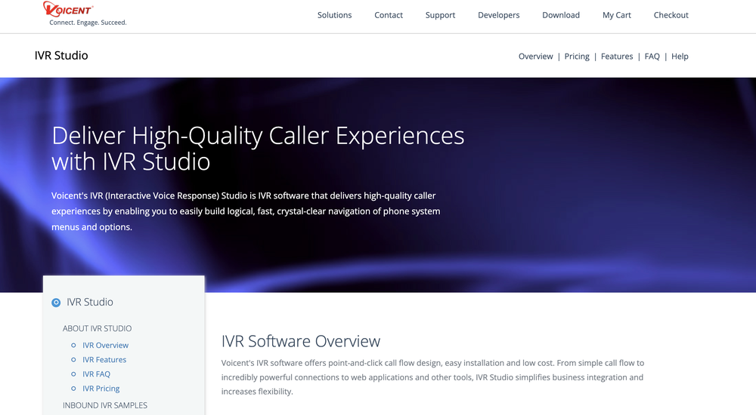Select the Overview sub-navigation link

536,57
